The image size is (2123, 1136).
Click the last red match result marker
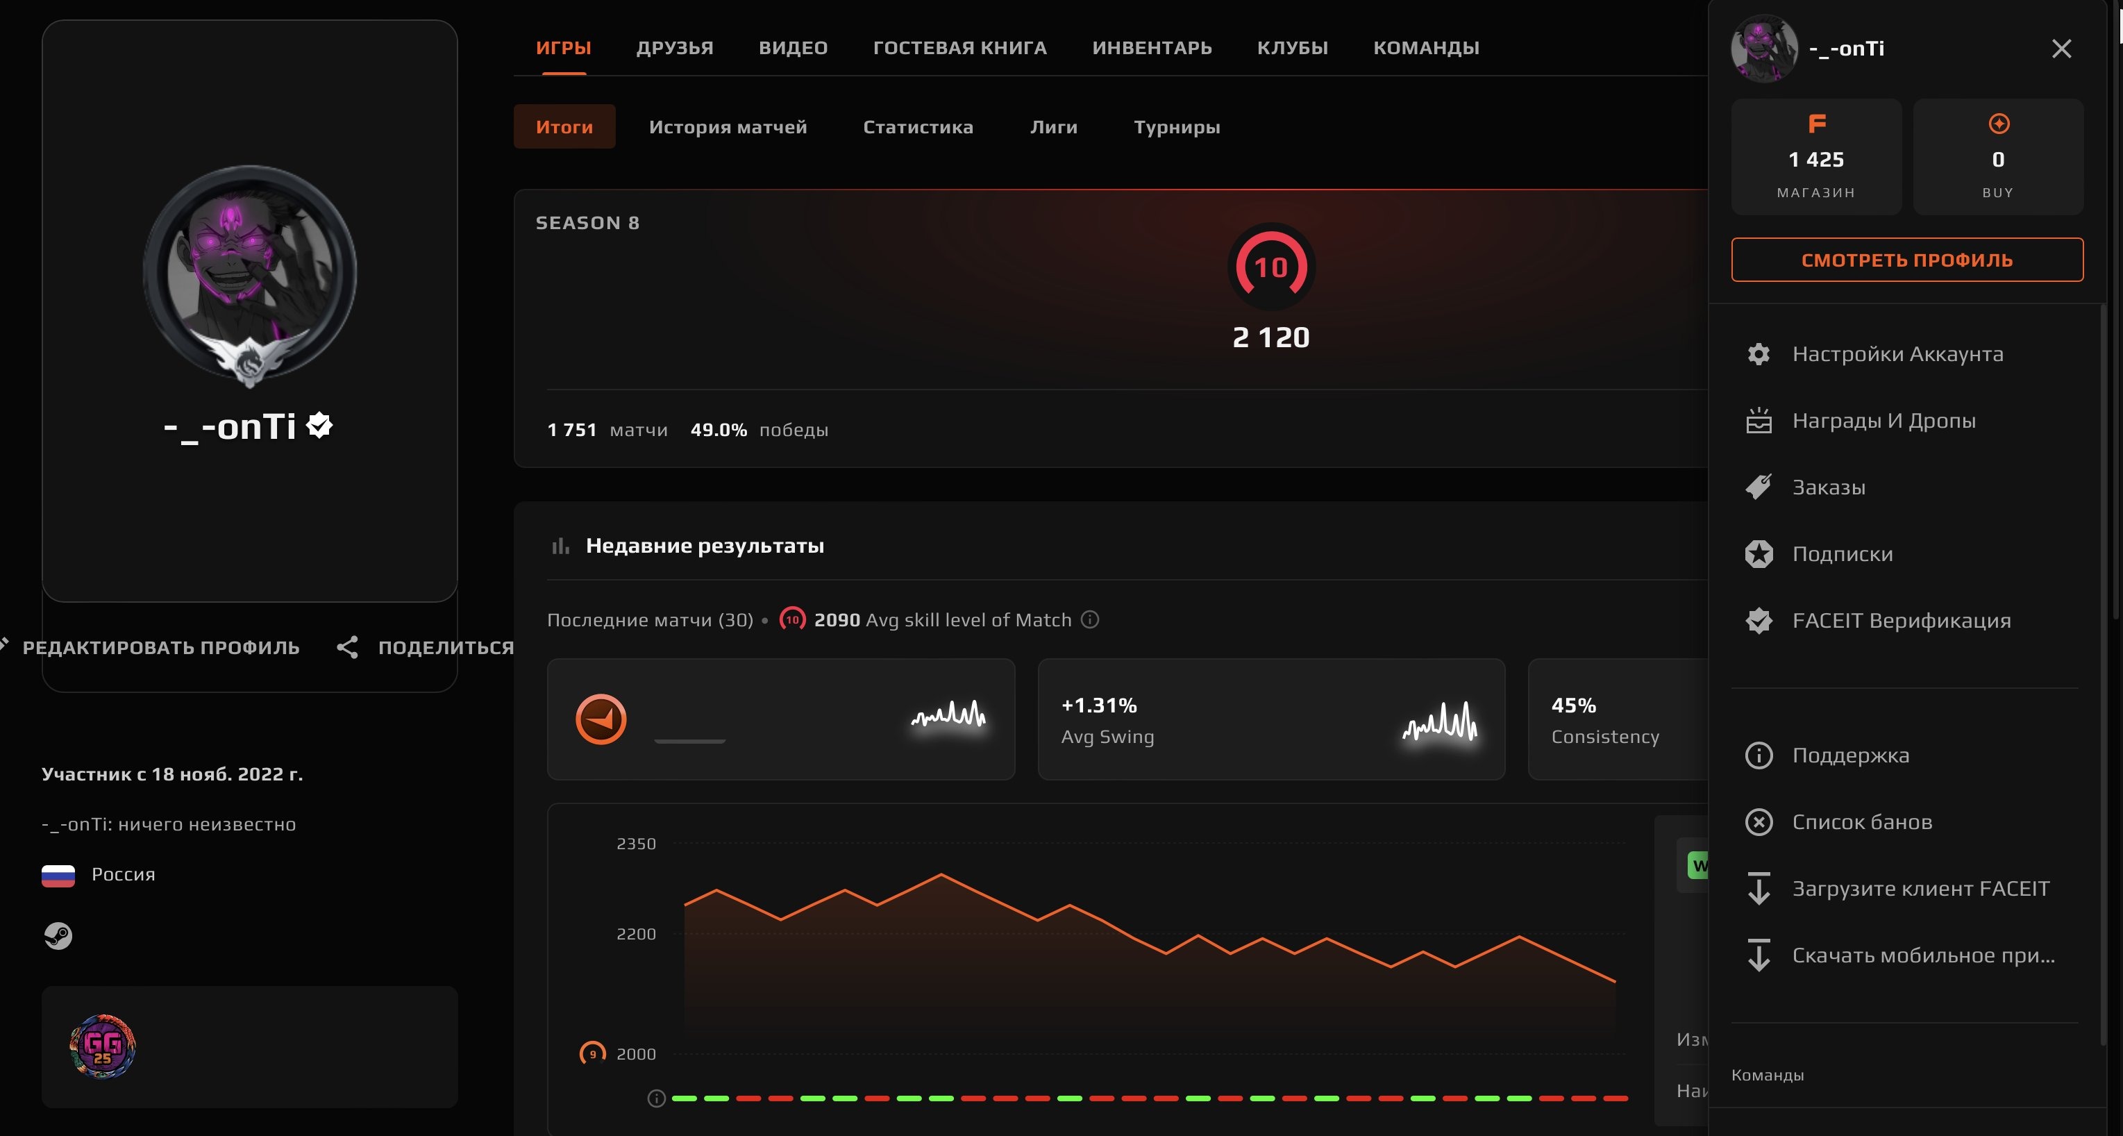pos(1616,1098)
